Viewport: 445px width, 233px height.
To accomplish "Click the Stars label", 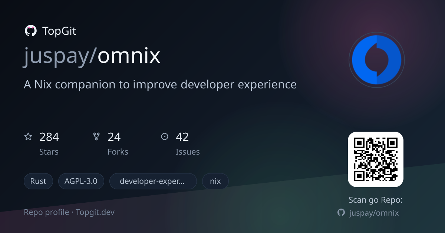I will coord(49,152).
